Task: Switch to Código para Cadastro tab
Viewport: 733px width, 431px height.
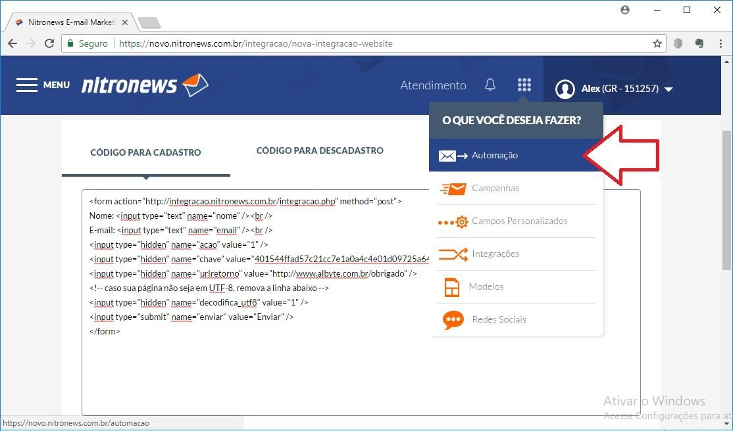Action: [145, 152]
